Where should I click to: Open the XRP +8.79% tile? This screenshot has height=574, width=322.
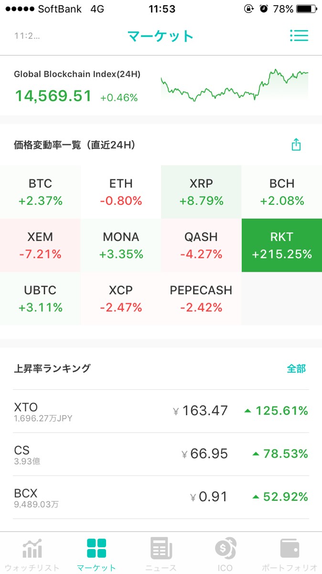201,192
